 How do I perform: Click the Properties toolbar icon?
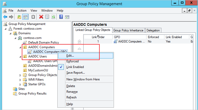point(47,17)
